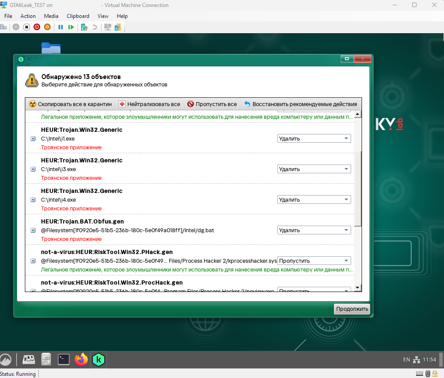This screenshot has height=378, width=444.
Task: Click the detection list scrollbar thumb
Action: point(358,189)
